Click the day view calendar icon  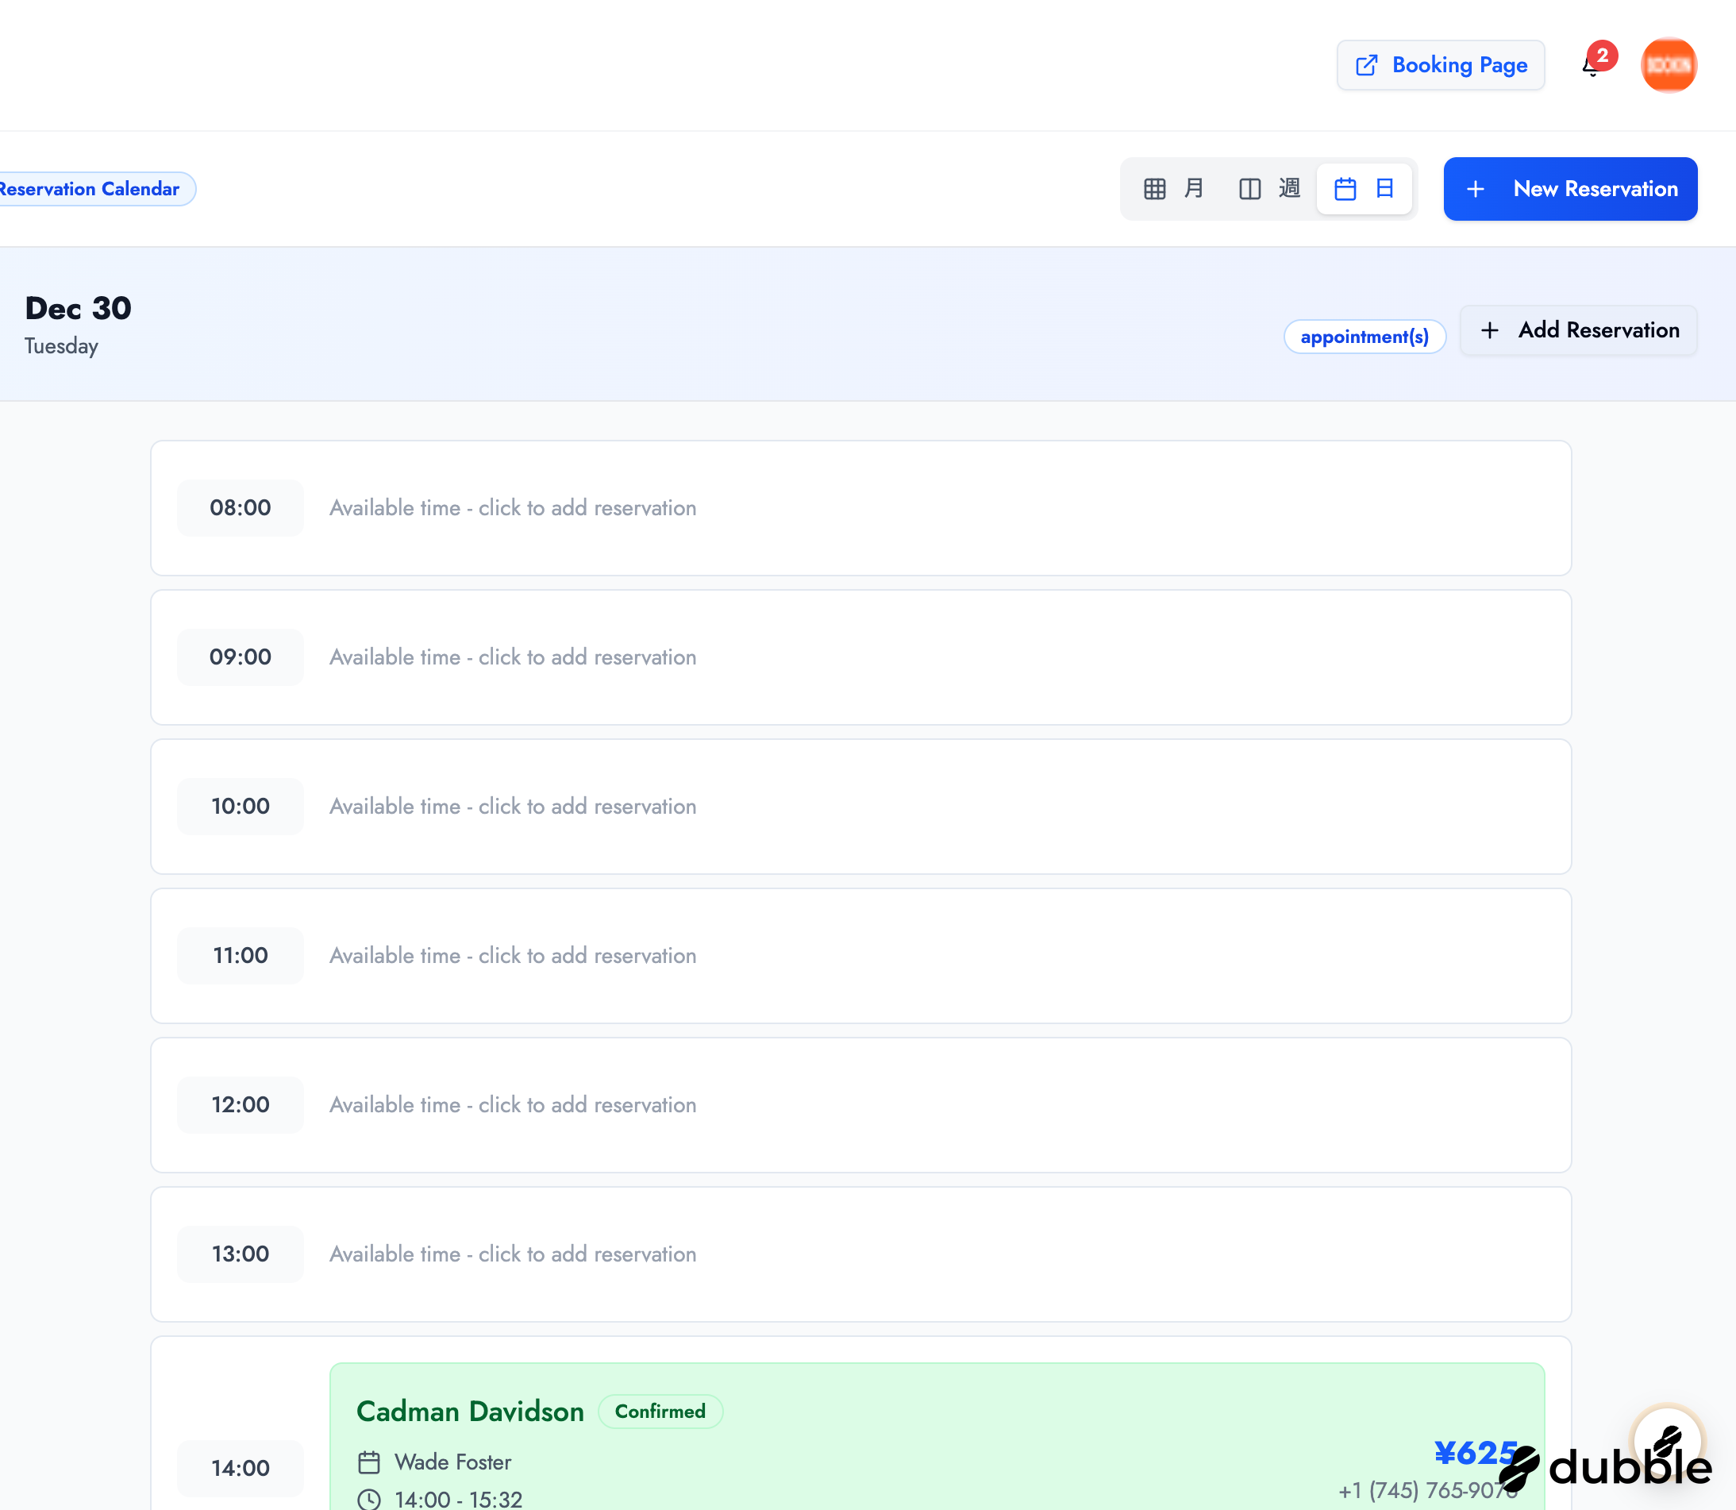(1345, 189)
